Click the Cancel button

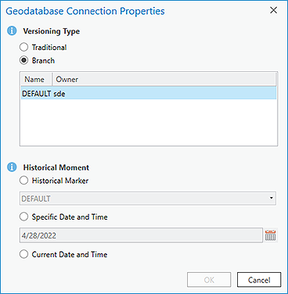[x=259, y=280]
